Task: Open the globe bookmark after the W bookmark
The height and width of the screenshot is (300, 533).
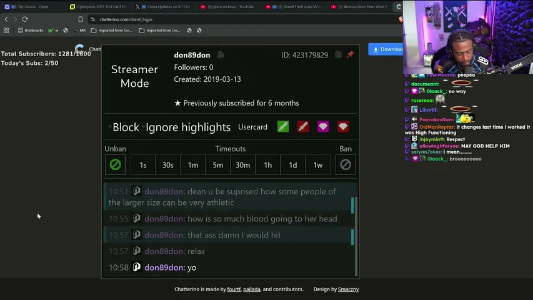Action: click(x=66, y=30)
